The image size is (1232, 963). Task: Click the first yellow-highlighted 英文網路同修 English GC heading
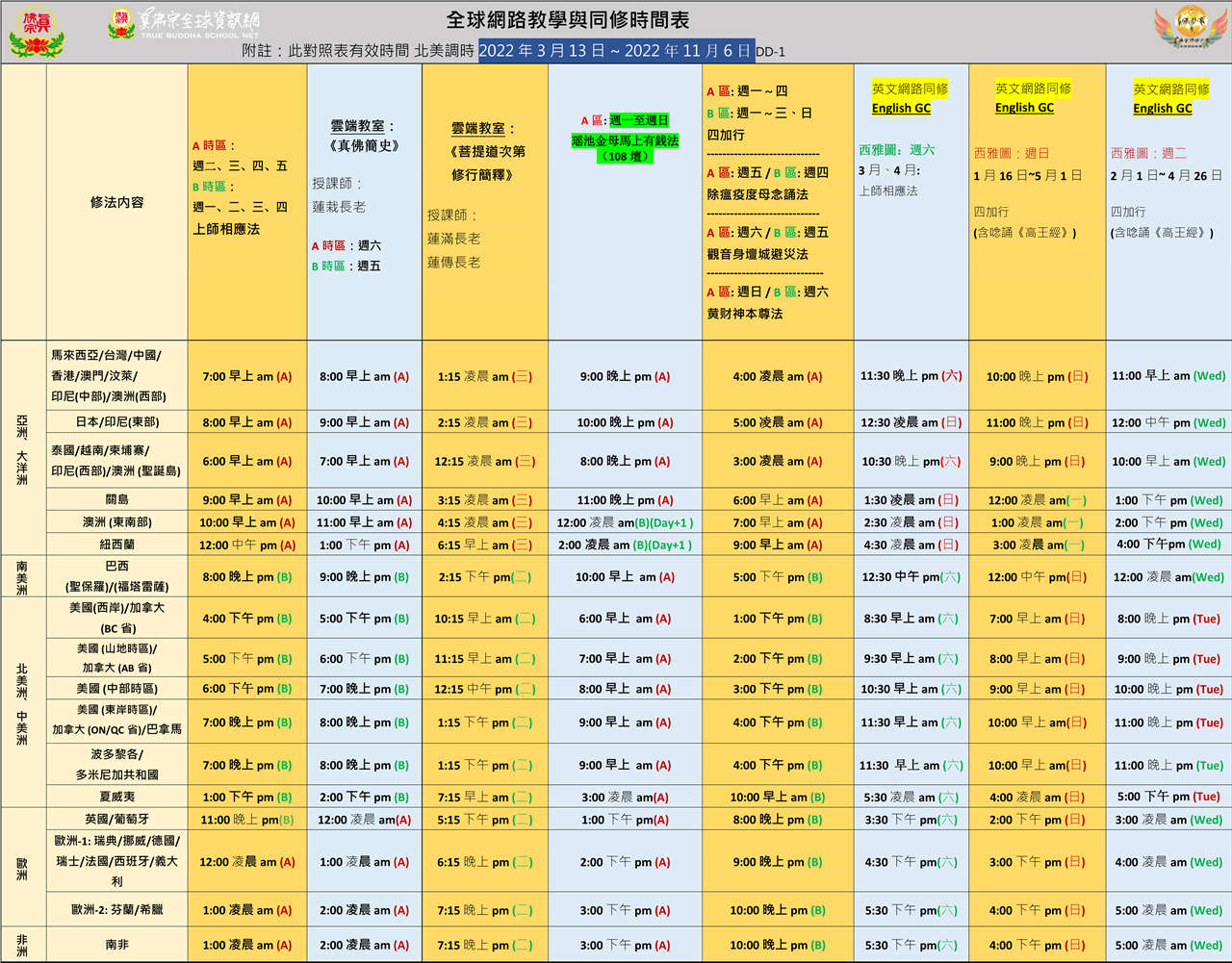point(910,98)
